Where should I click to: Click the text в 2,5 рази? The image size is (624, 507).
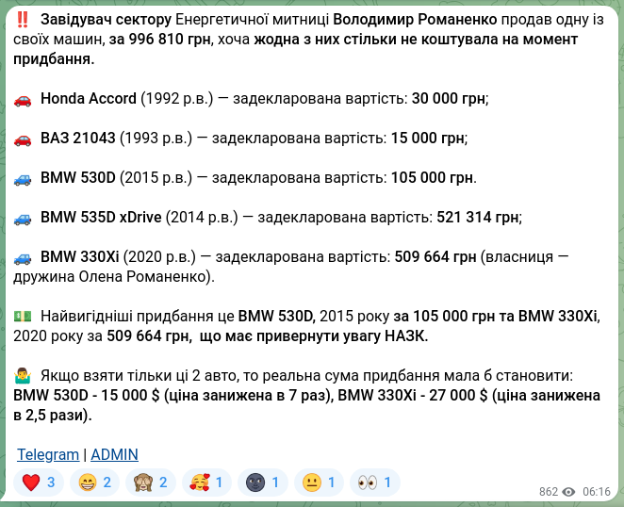click(49, 416)
